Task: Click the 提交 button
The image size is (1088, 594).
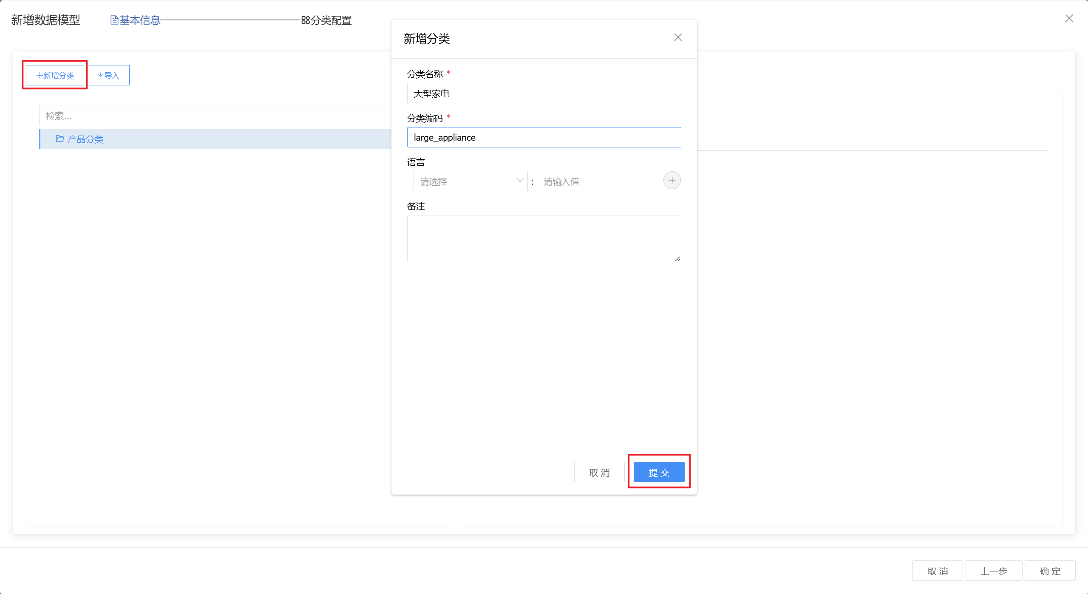Action: [658, 472]
